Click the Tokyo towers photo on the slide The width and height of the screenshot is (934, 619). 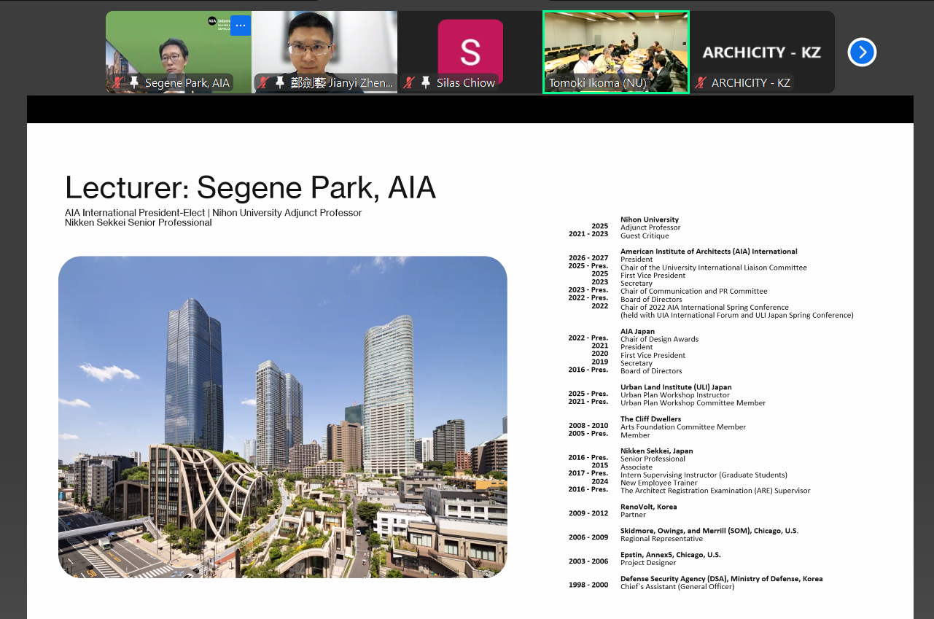pos(283,417)
